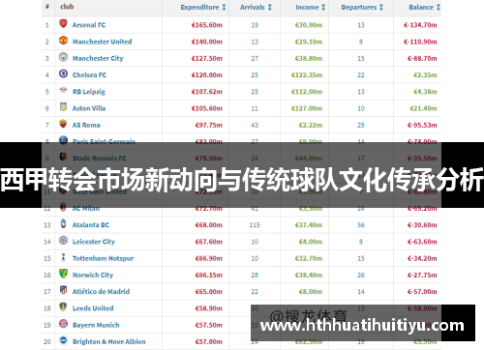Sort table by Expenditure column
484x350 pixels.
[203, 7]
